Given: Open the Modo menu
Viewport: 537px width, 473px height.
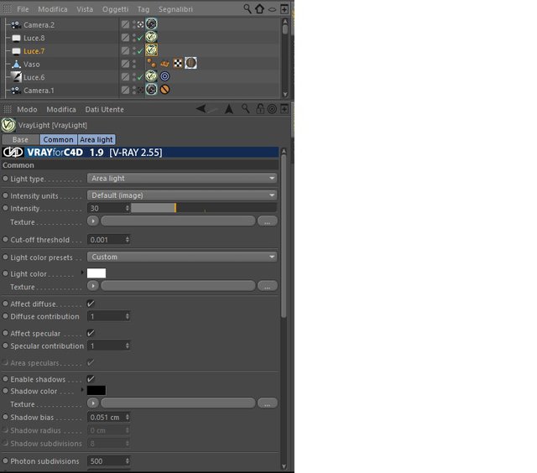Looking at the screenshot, I should (27, 110).
